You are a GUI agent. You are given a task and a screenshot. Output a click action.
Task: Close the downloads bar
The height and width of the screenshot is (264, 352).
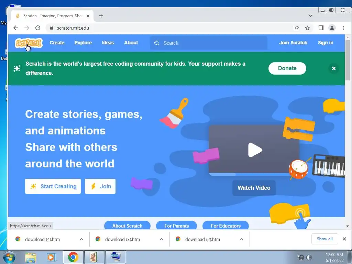(x=344, y=239)
